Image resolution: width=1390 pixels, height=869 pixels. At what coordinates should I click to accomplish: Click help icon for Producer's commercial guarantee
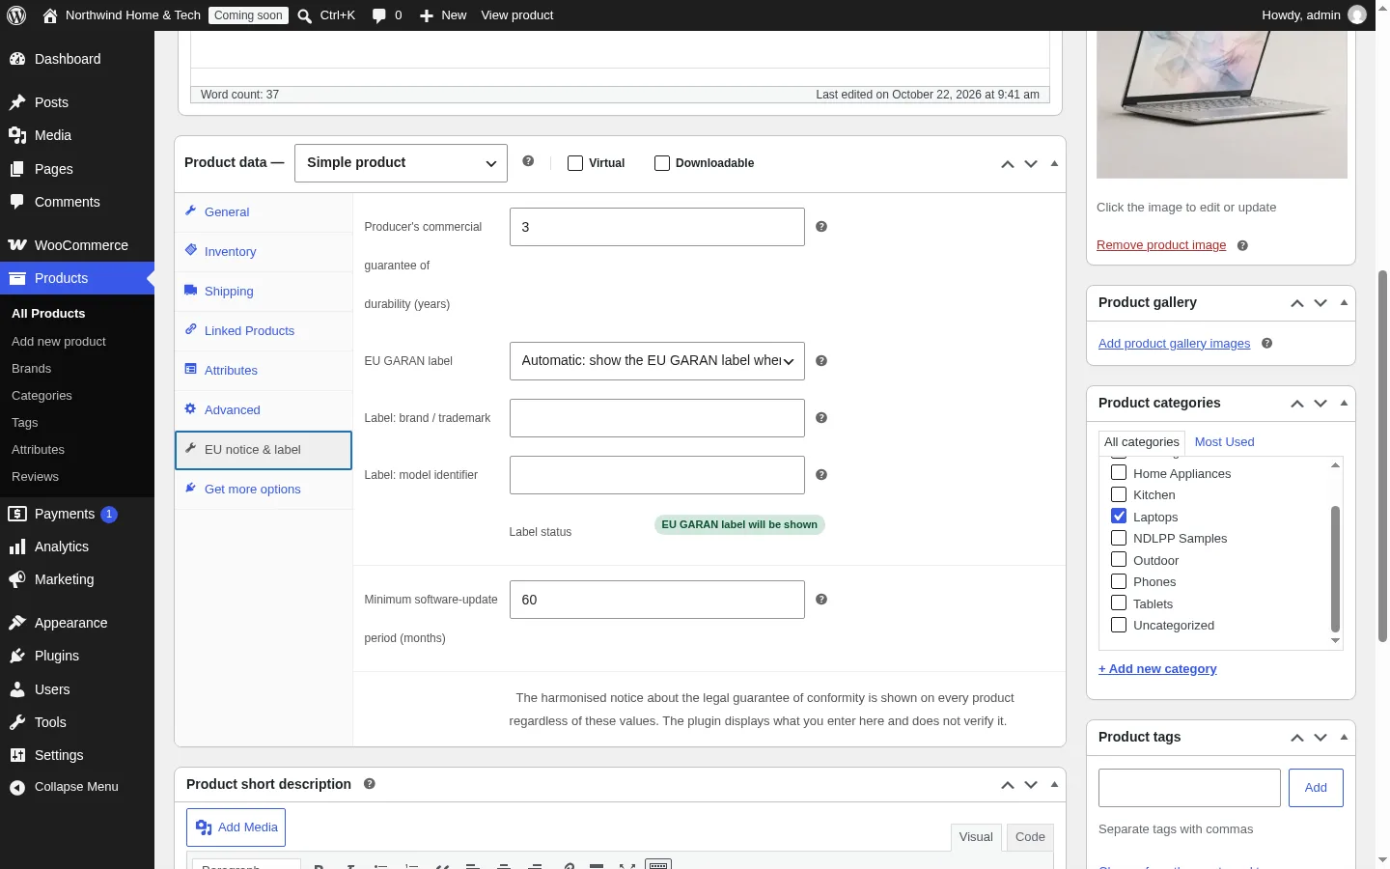[821, 226]
